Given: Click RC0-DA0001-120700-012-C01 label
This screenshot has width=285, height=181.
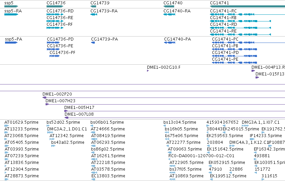Looking at the screenshot, I should click(201, 156).
